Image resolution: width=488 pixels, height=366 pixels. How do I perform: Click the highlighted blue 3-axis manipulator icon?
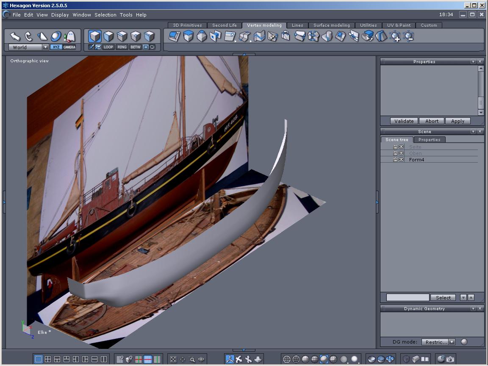click(230, 359)
